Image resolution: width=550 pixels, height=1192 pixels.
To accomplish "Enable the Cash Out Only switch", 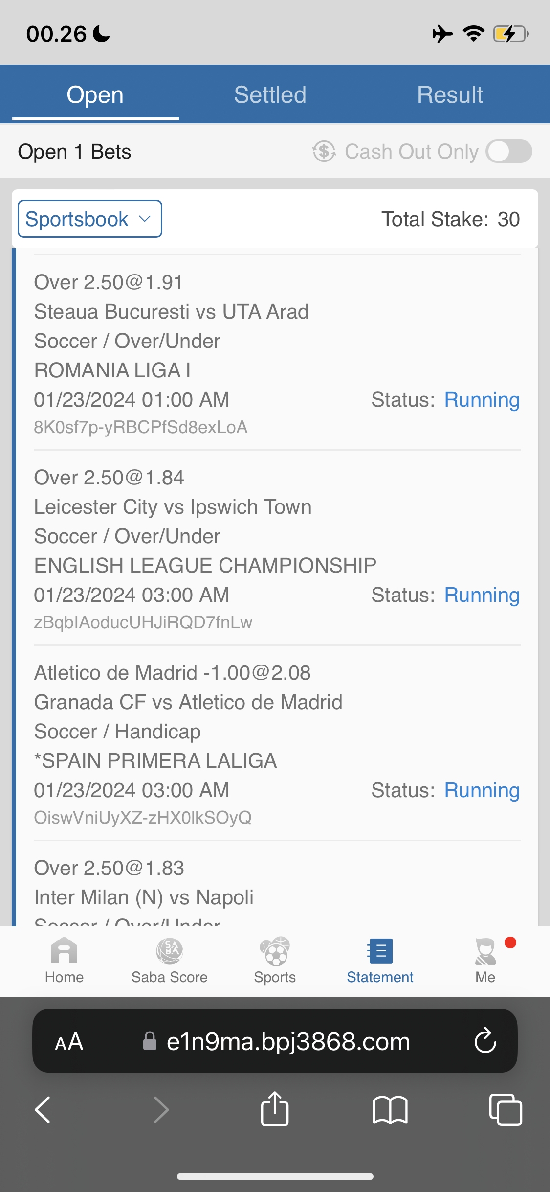I will [x=508, y=151].
